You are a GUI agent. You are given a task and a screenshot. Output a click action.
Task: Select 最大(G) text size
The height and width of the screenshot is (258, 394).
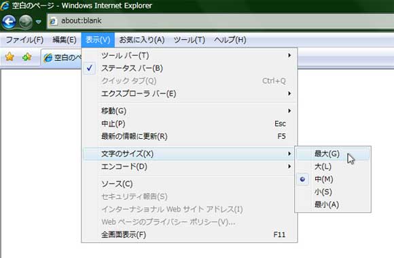click(333, 154)
